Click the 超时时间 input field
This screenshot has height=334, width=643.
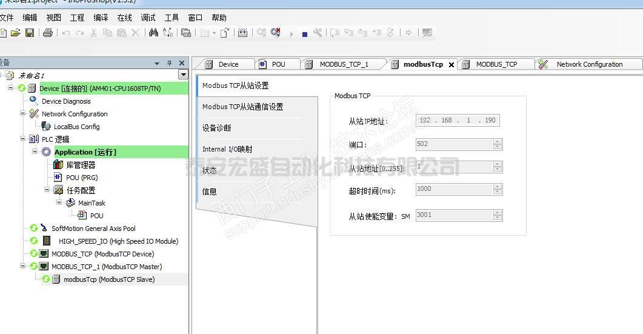[453, 189]
